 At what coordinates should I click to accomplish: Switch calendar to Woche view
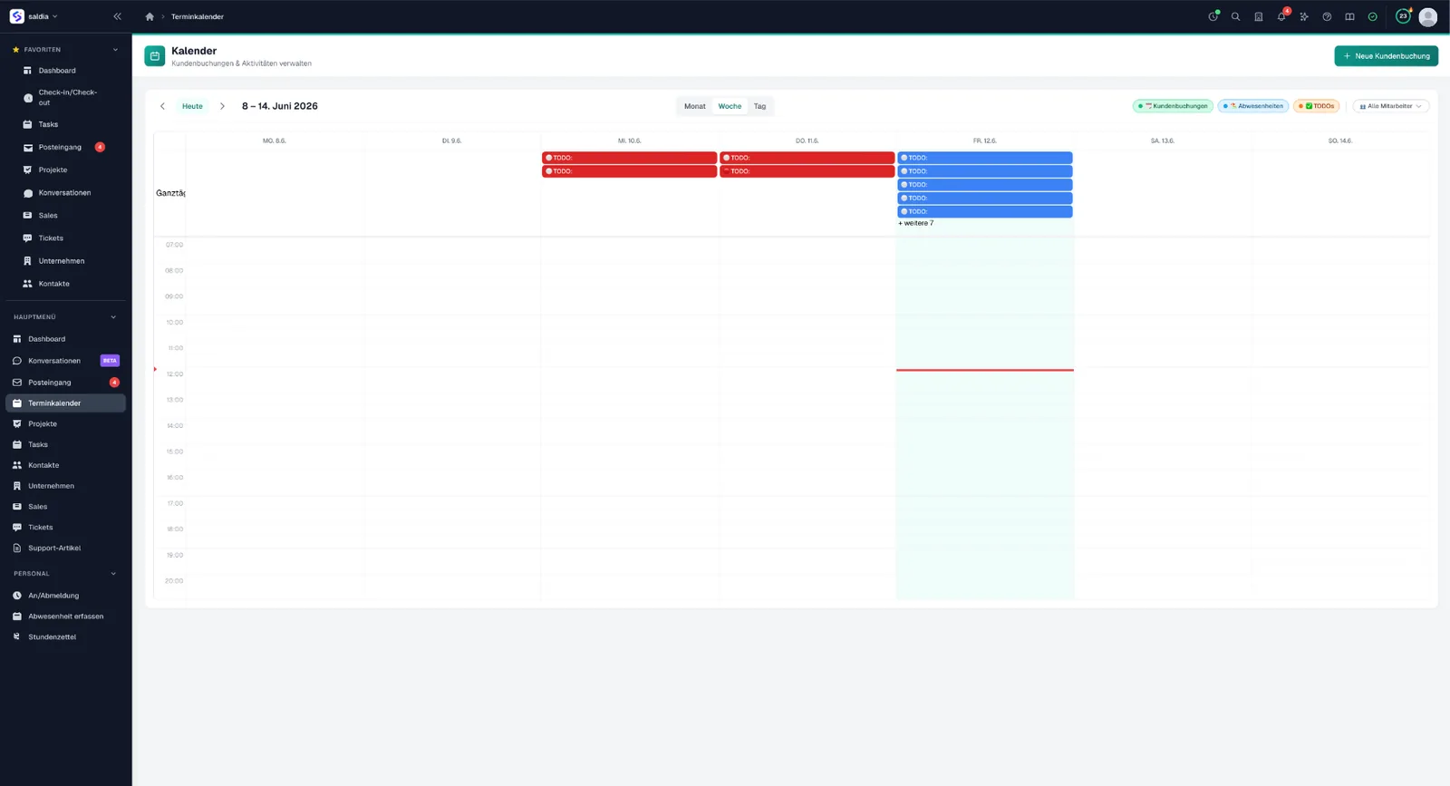[x=730, y=106]
